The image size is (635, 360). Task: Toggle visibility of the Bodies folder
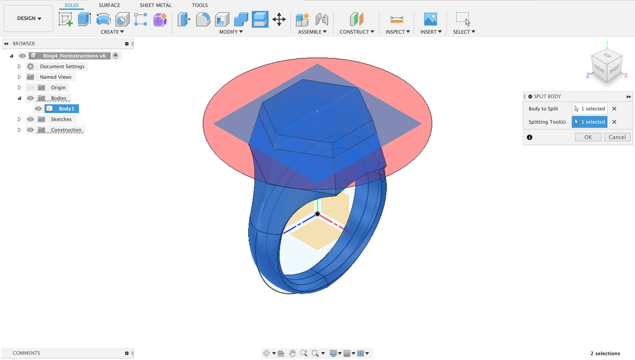click(30, 98)
